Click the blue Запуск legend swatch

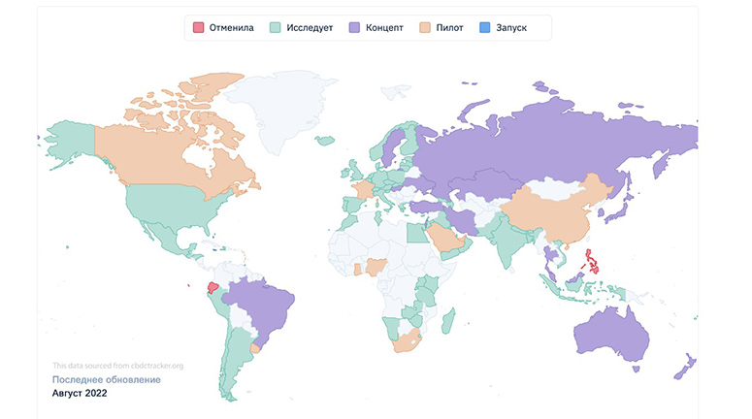[485, 28]
